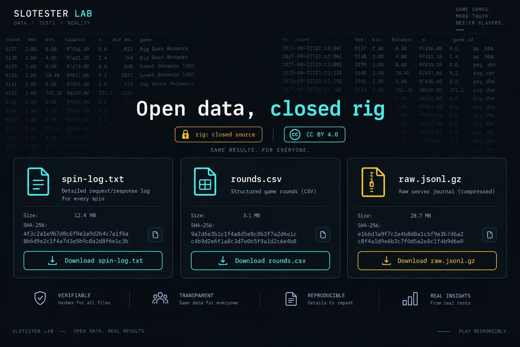Click the rounds.csv spreadsheet file icon

[205, 181]
